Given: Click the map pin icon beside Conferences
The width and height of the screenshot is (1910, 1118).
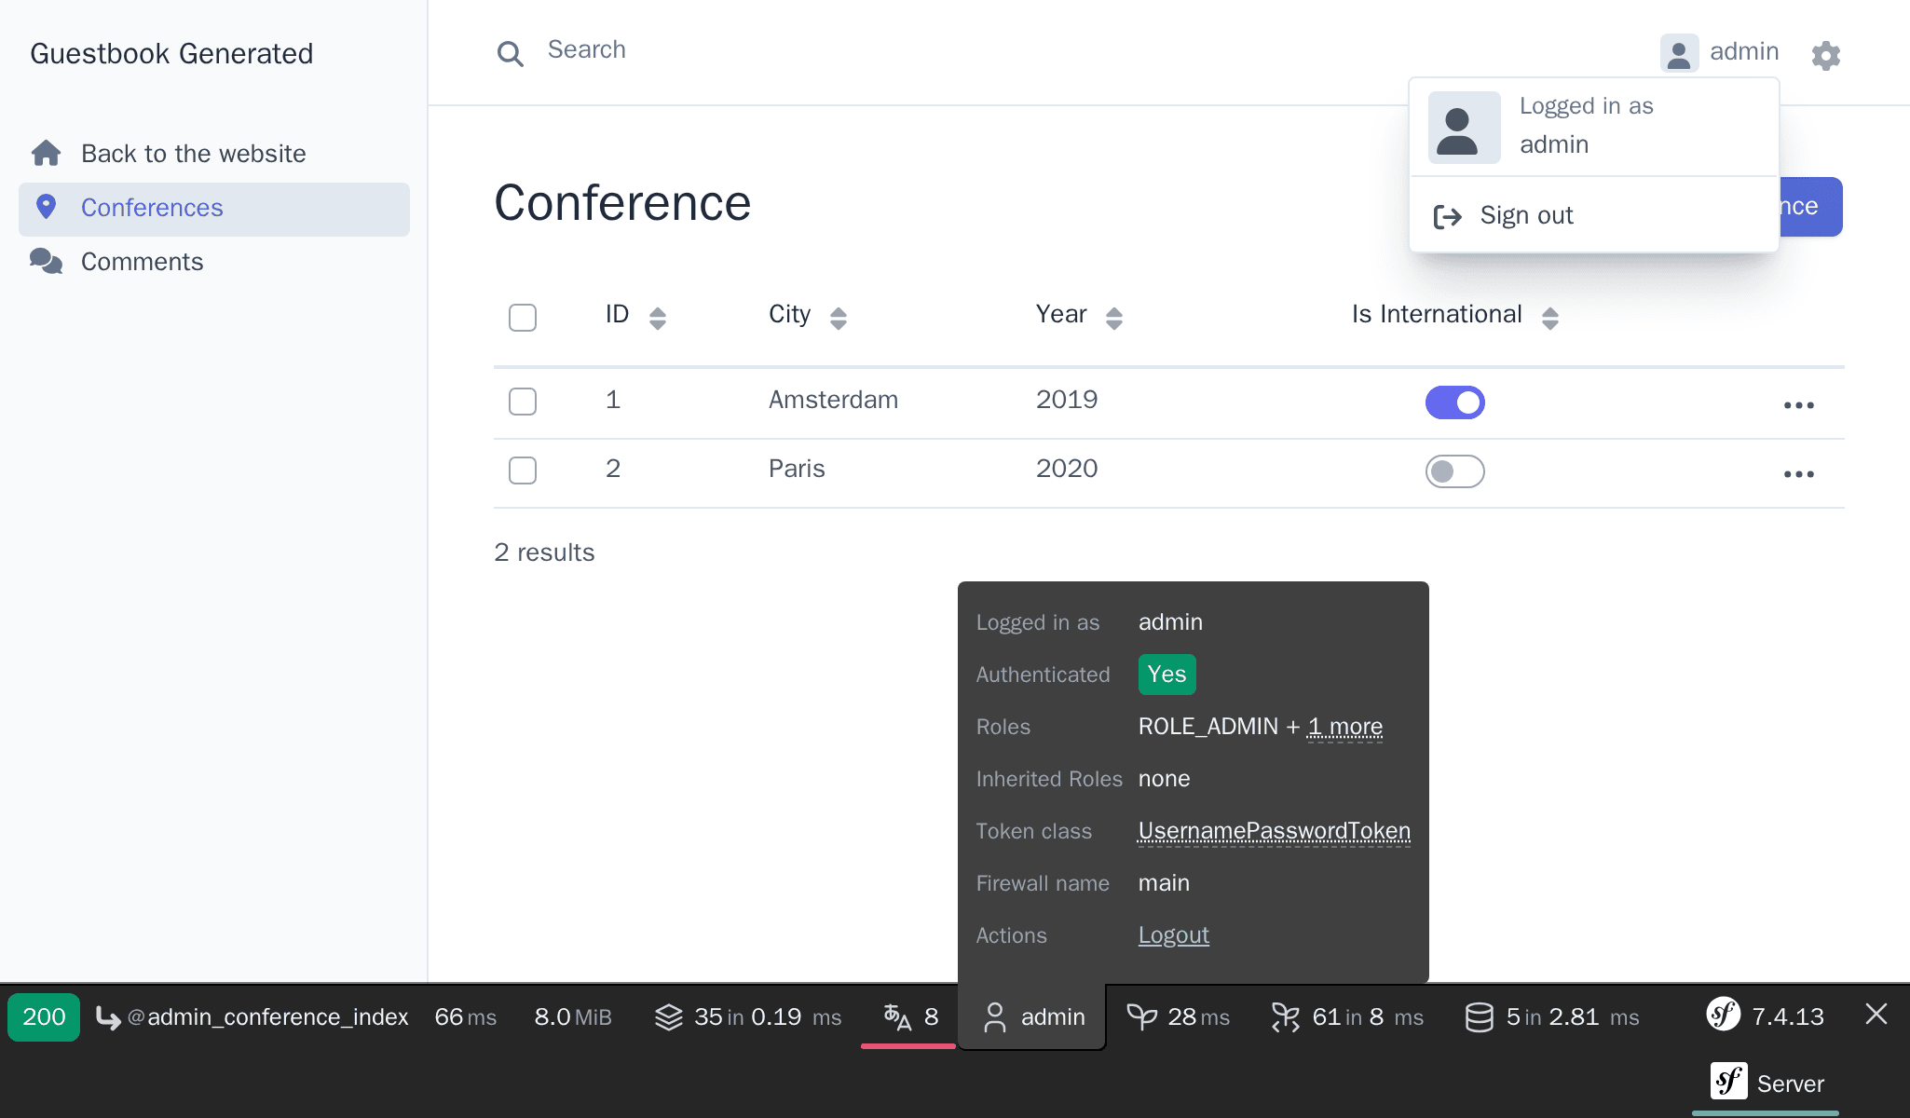Looking at the screenshot, I should (46, 207).
